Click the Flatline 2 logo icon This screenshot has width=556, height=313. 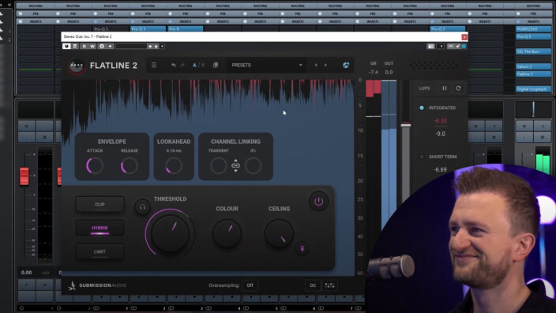point(77,66)
